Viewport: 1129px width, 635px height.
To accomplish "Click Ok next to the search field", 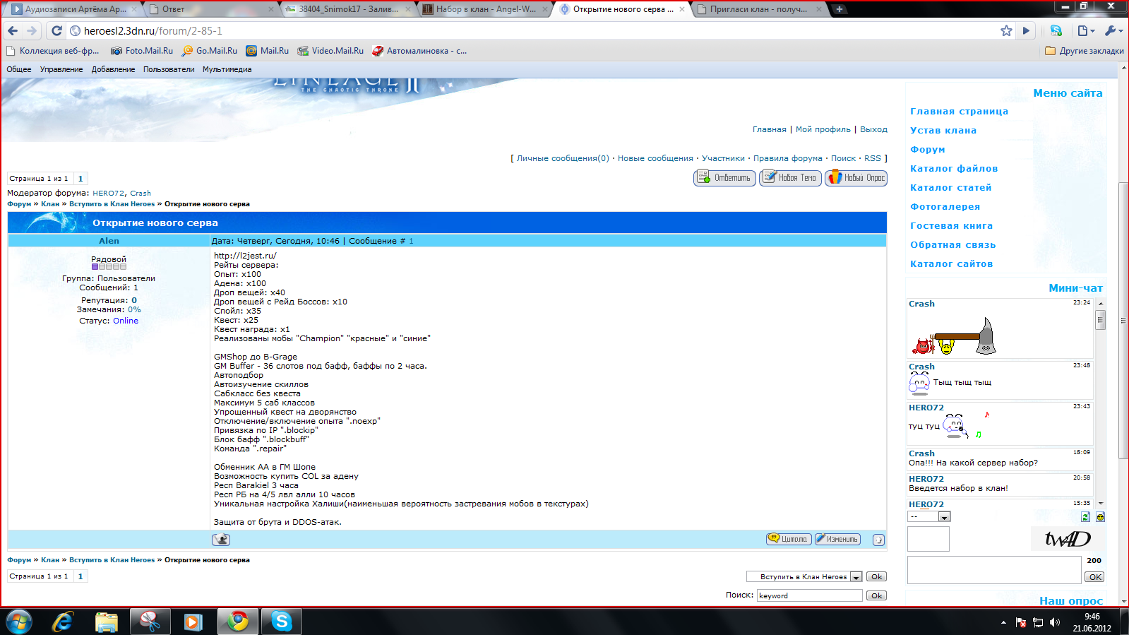I will pos(876,595).
